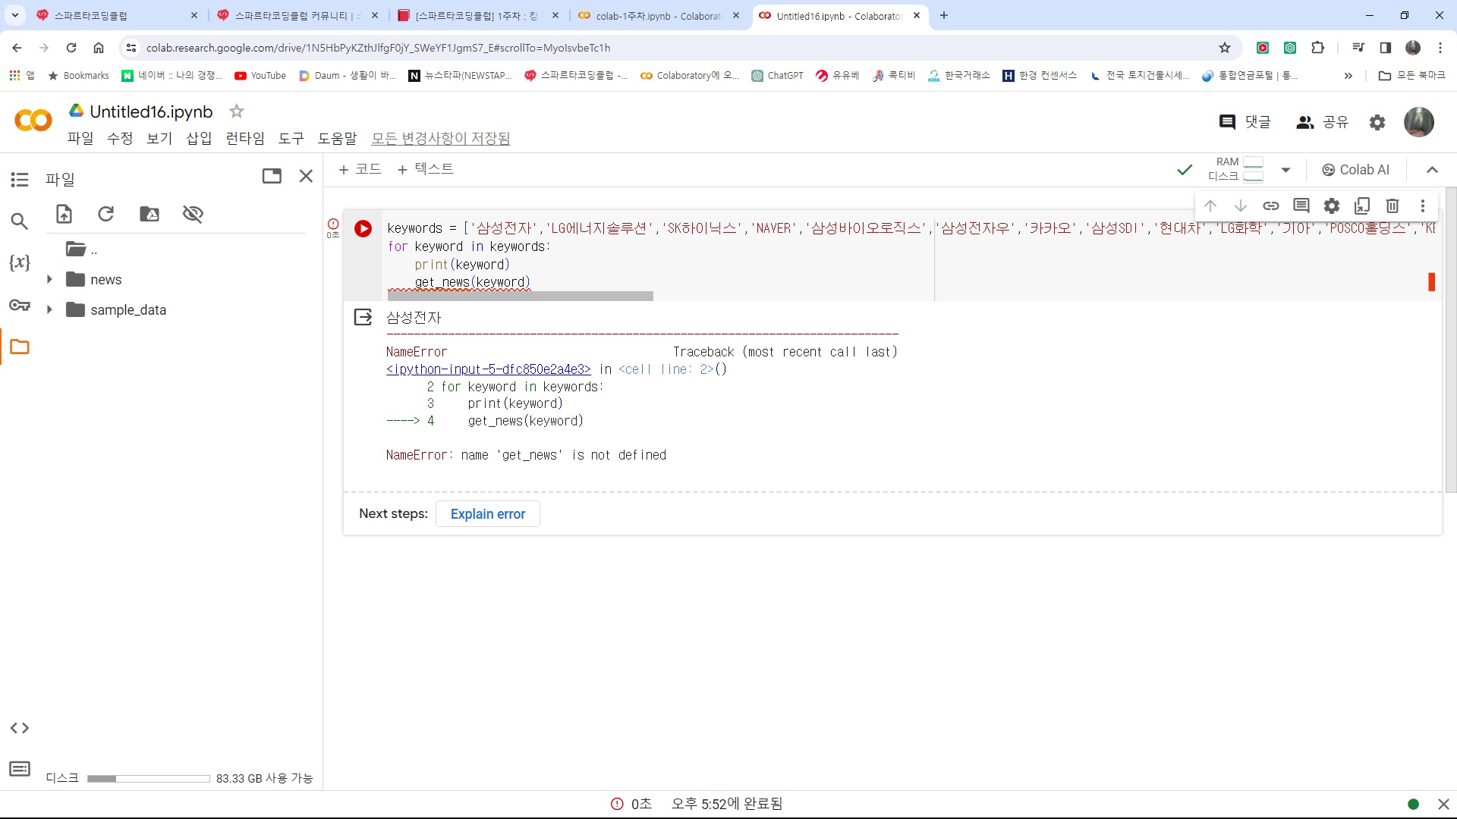Select the sample_data folder name
1457x819 pixels.
tap(128, 309)
